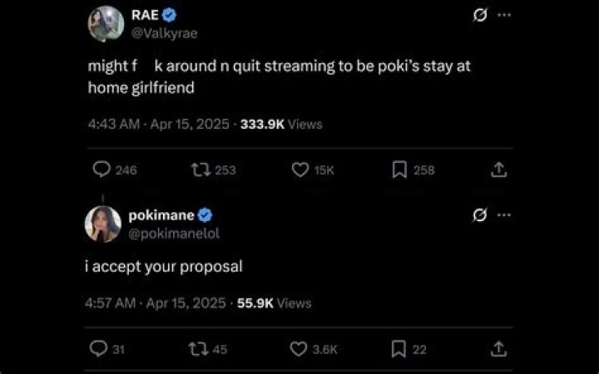Viewport: 599px width, 374px height.
Task: Expand the more options menu on RAE's tweet
Action: click(x=504, y=15)
